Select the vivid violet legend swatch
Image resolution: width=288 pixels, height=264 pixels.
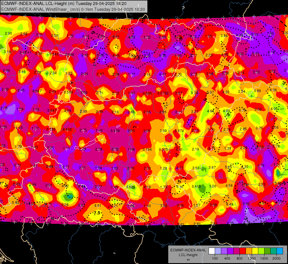pos(230,251)
